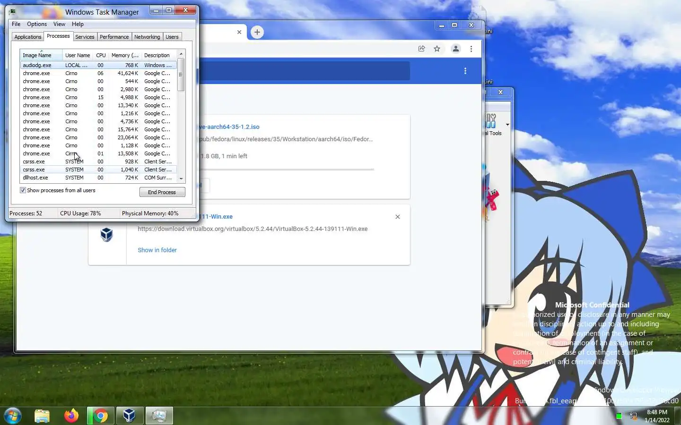681x425 pixels.
Task: Click the VirtualBox installer file icon
Action: (x=107, y=234)
